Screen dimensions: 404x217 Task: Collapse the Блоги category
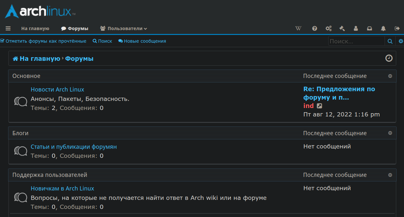(x=390, y=133)
